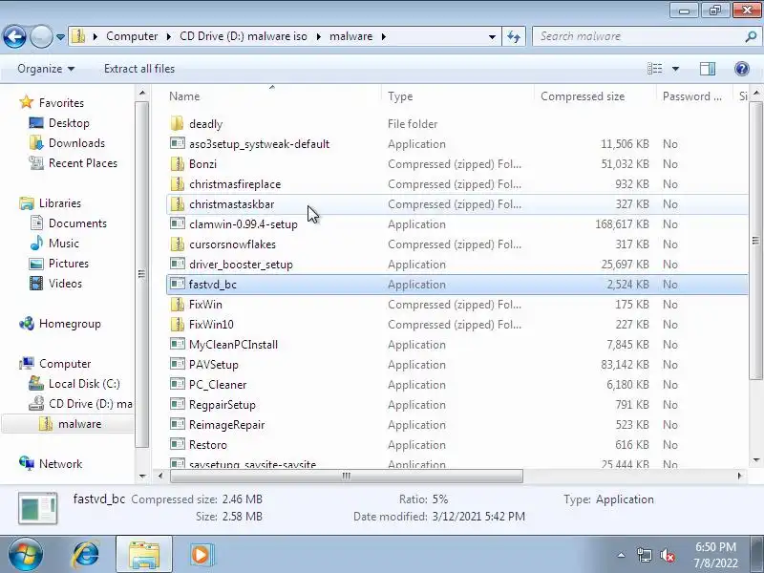Select the cursorsnowflakes zipped folder icon
The image size is (764, 573).
pyautogui.click(x=178, y=244)
